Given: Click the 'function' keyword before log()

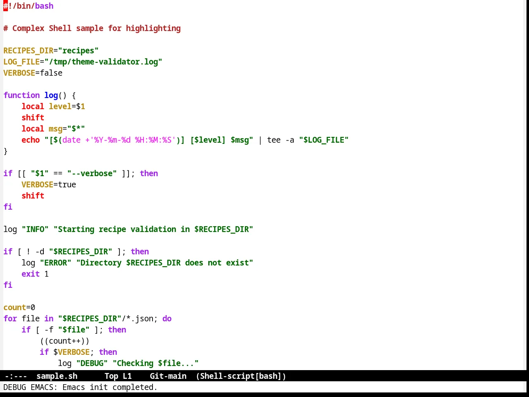Looking at the screenshot, I should click(21, 95).
